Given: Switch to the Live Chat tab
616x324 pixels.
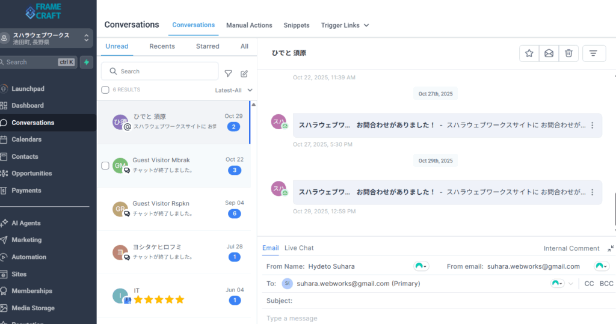Looking at the screenshot, I should [299, 248].
